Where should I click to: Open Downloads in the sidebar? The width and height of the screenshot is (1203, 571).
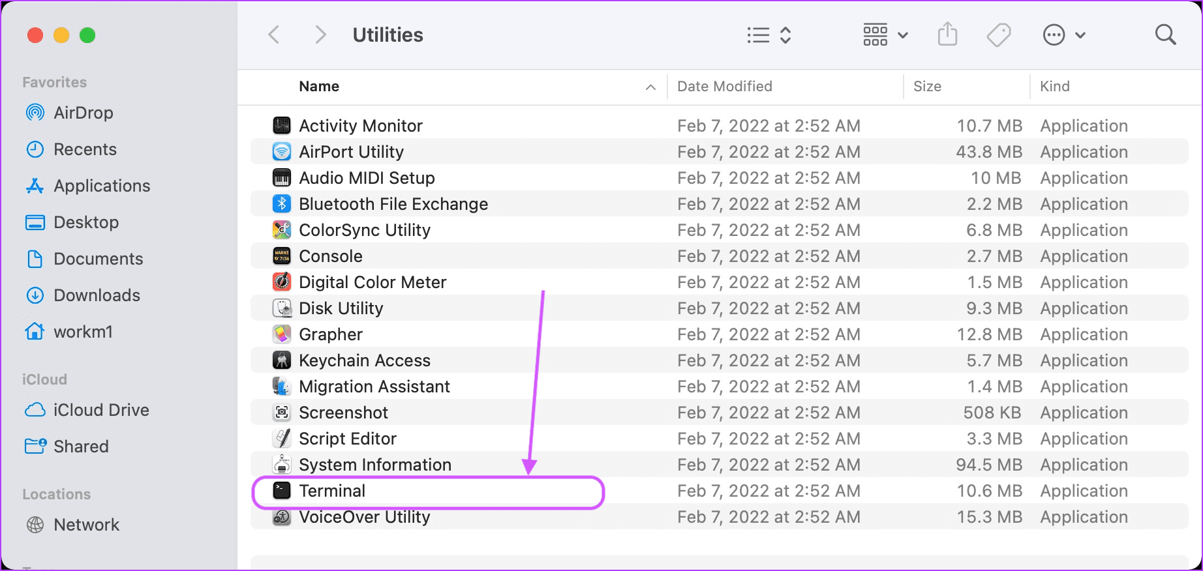[97, 295]
